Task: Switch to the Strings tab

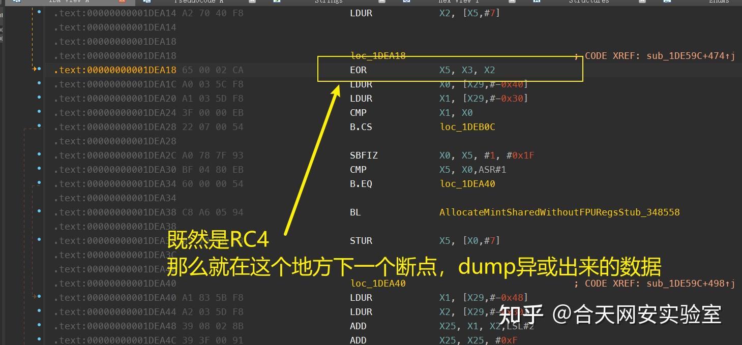Action: tap(328, 2)
